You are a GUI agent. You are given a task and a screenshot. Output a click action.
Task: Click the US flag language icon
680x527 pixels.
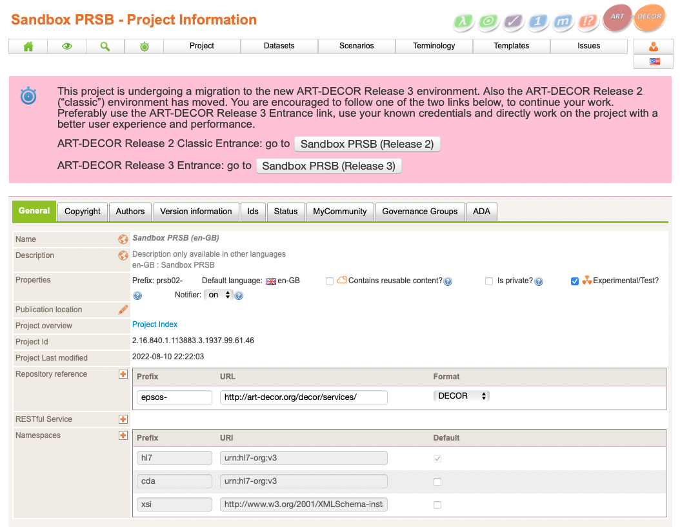pyautogui.click(x=654, y=62)
